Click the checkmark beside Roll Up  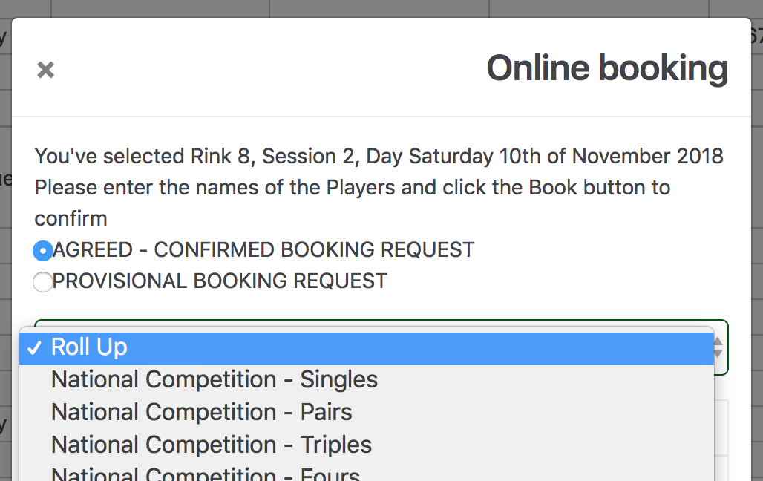[x=33, y=348]
